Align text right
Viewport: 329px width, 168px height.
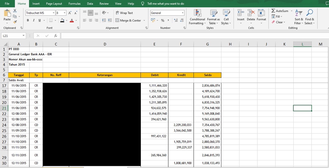[x=96, y=20]
